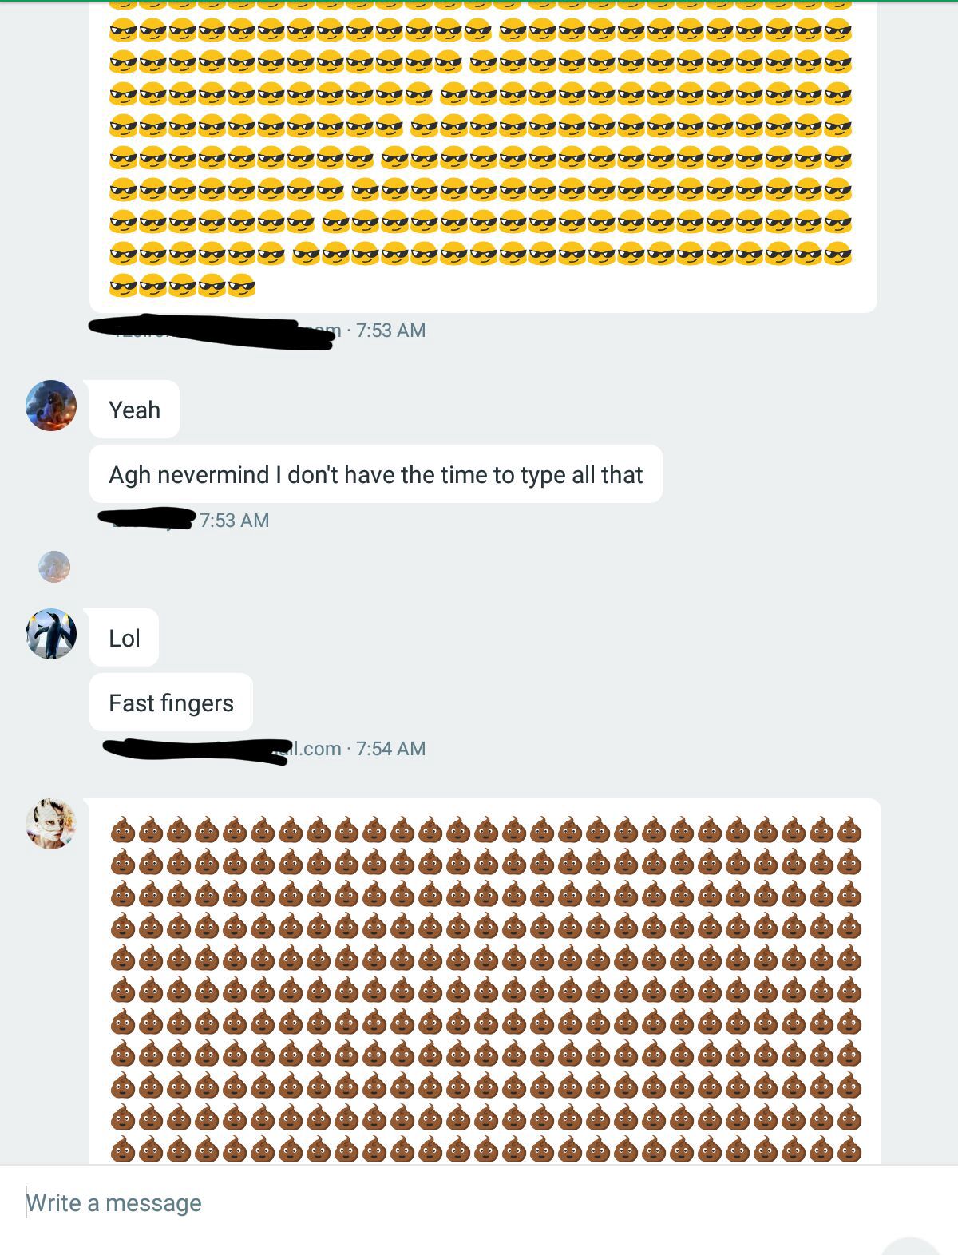The image size is (958, 1255).
Task: Select the "Yeah" message bubble
Action: pos(134,410)
